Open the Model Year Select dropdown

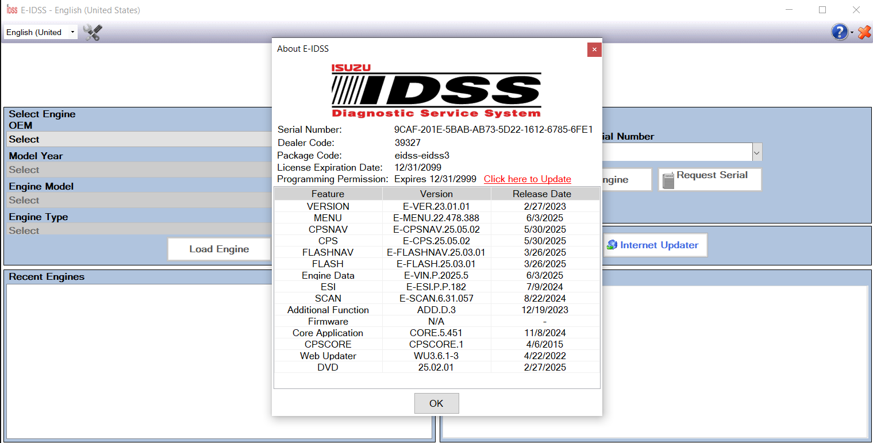139,170
